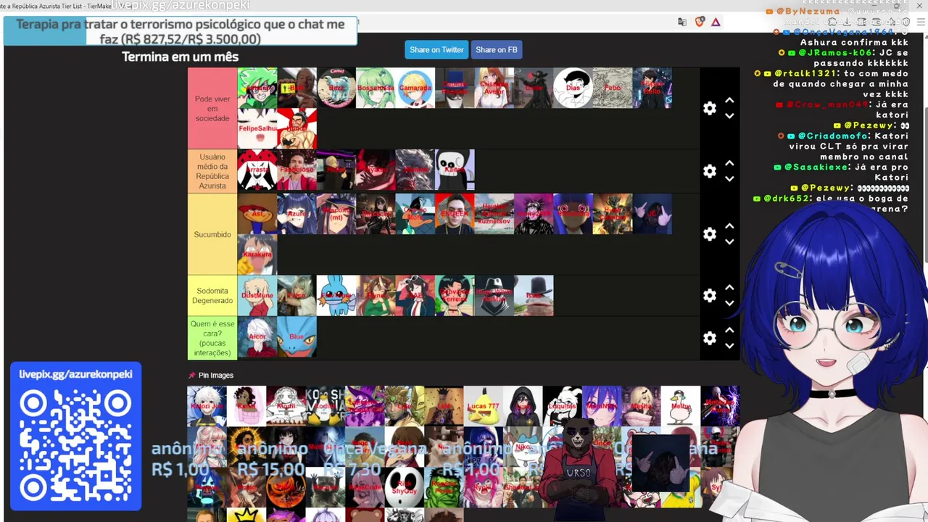Share the tier list on Twitter
Screen dimensions: 928x522
(436, 50)
